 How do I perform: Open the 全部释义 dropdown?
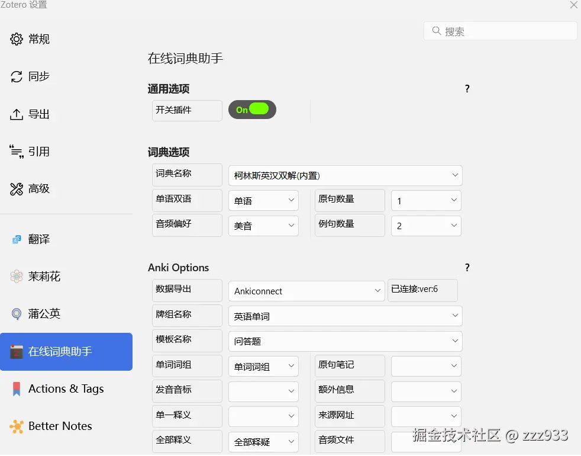pos(263,442)
